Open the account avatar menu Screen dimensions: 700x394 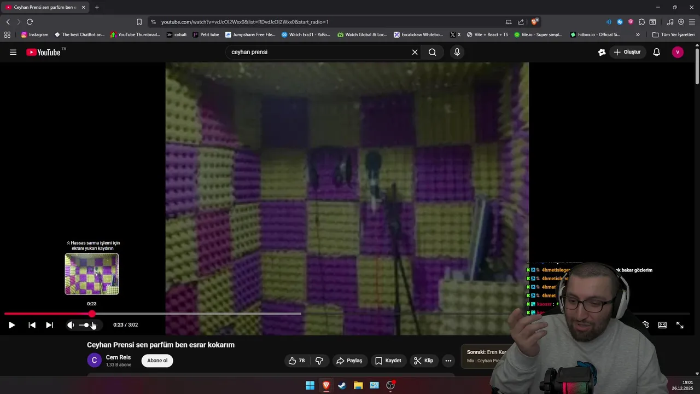click(x=678, y=53)
